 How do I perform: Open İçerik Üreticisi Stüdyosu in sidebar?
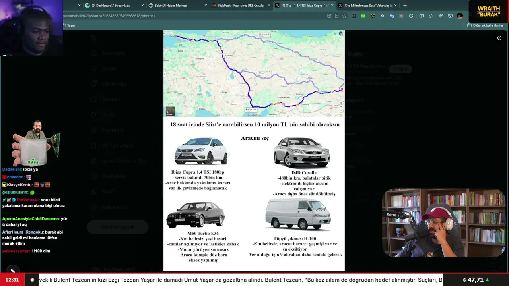[119, 161]
